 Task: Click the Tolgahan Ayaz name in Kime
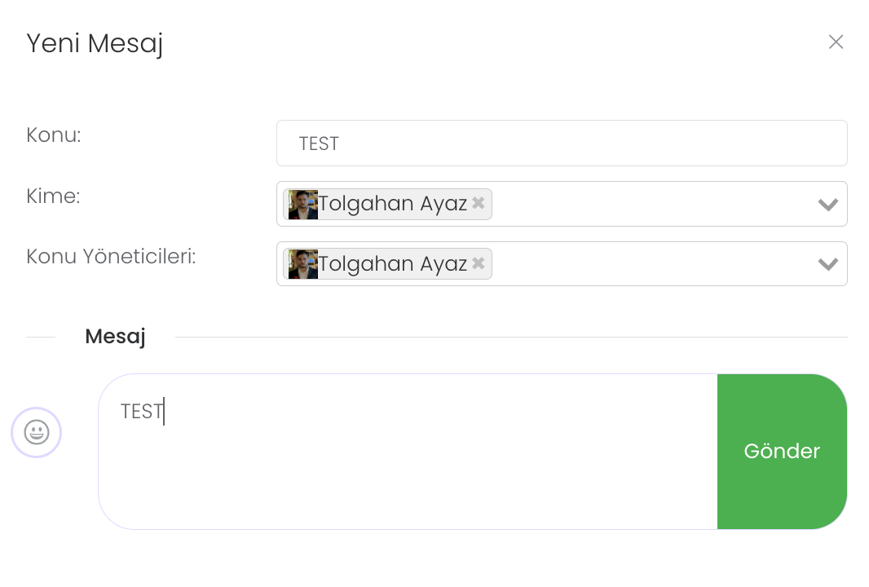[392, 203]
